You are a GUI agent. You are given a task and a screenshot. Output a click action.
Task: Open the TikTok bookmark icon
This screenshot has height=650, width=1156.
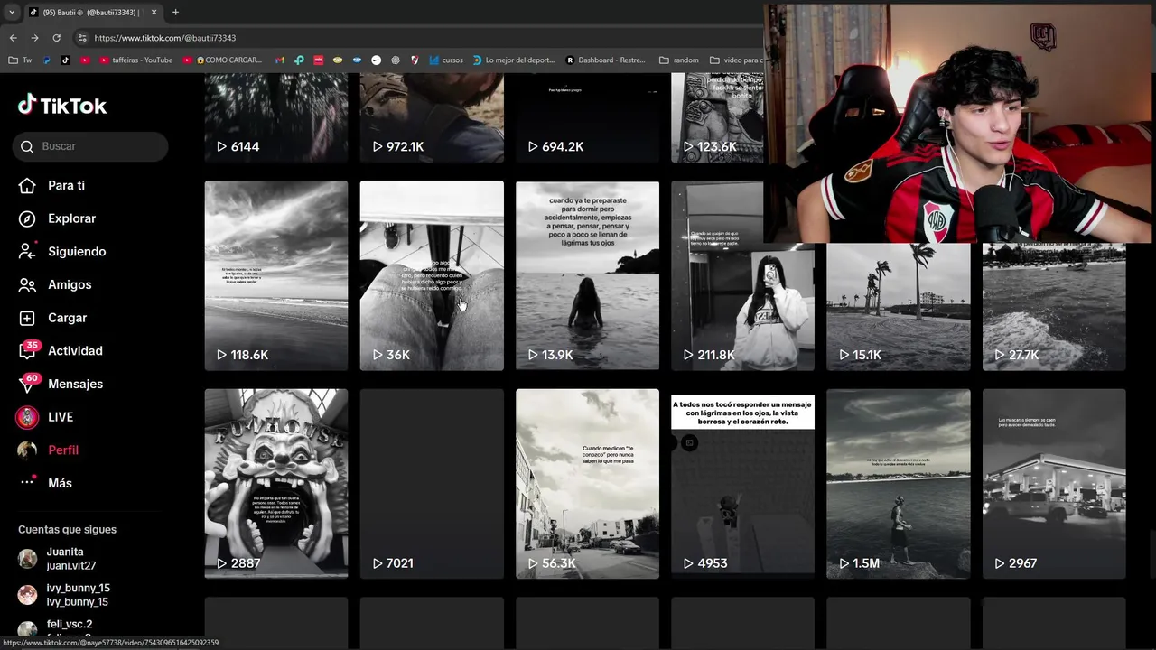click(x=65, y=60)
